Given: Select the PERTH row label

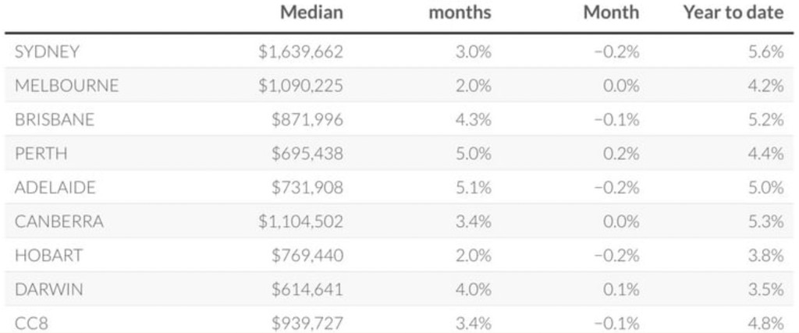Looking at the screenshot, I should 41,154.
